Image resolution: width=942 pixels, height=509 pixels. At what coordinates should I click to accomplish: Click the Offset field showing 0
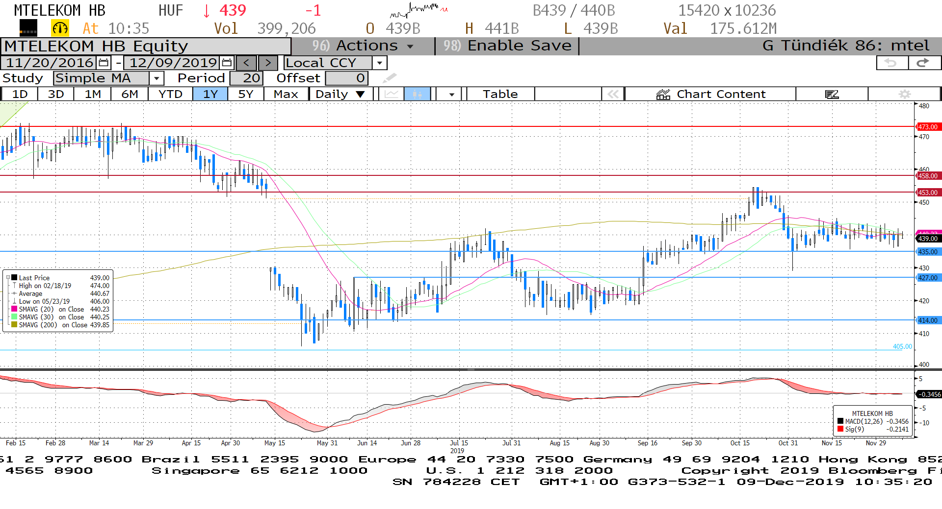click(x=346, y=78)
